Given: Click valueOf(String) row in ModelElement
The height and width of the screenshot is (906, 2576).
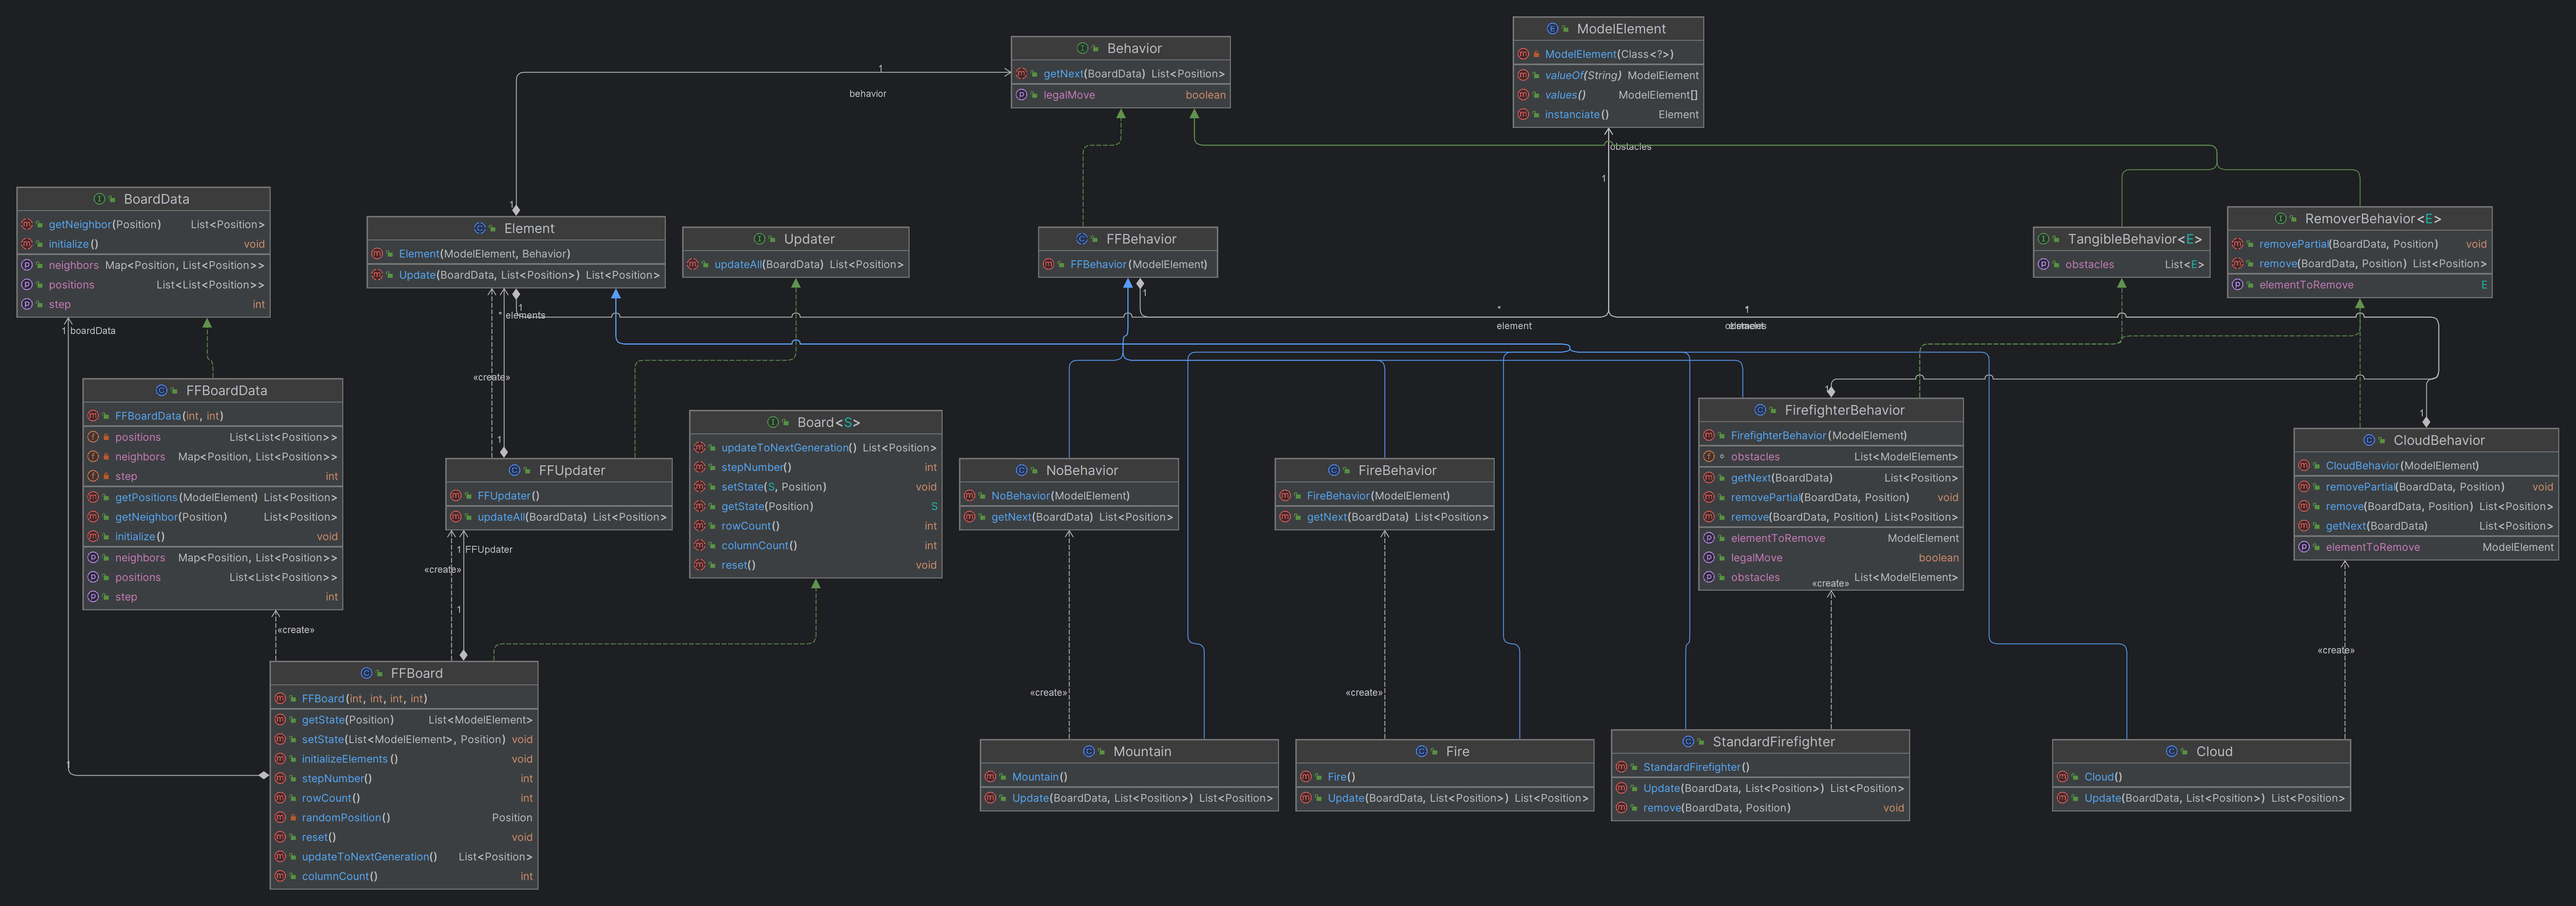Looking at the screenshot, I should (x=1608, y=75).
